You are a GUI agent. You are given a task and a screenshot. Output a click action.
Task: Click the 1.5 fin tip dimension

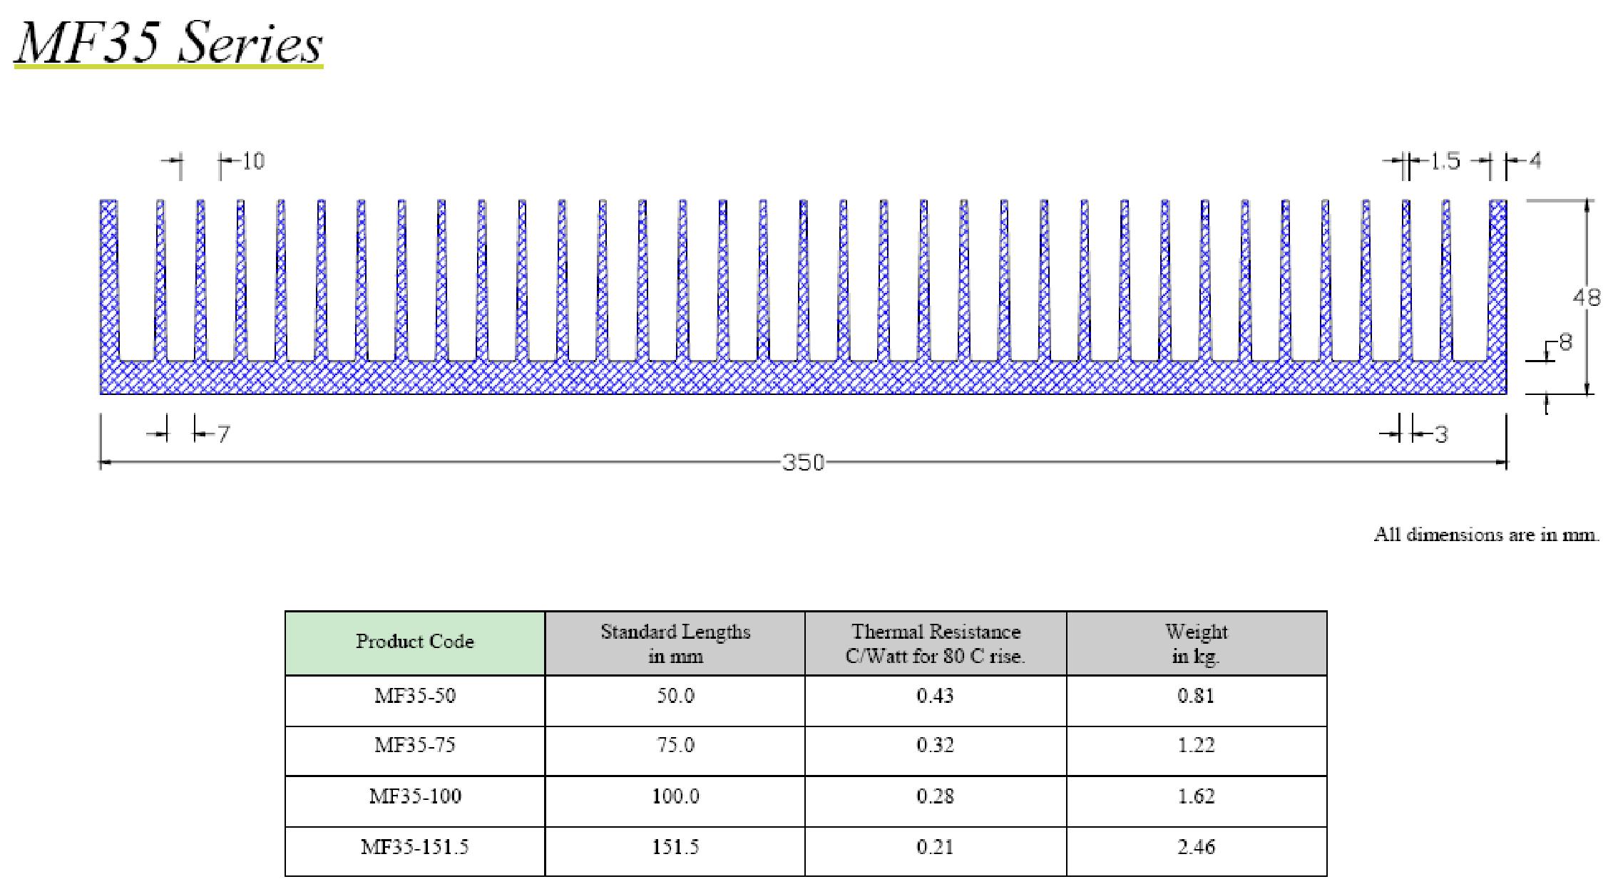coord(1445,162)
